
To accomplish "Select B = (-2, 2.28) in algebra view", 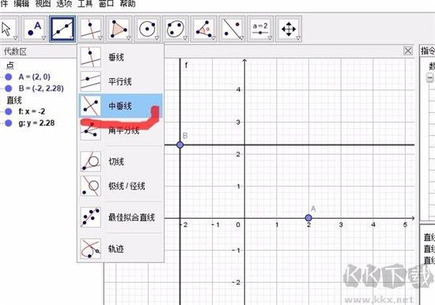I will click(41, 88).
